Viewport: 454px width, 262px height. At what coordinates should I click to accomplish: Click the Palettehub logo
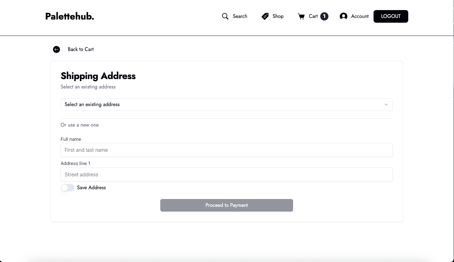tap(70, 16)
